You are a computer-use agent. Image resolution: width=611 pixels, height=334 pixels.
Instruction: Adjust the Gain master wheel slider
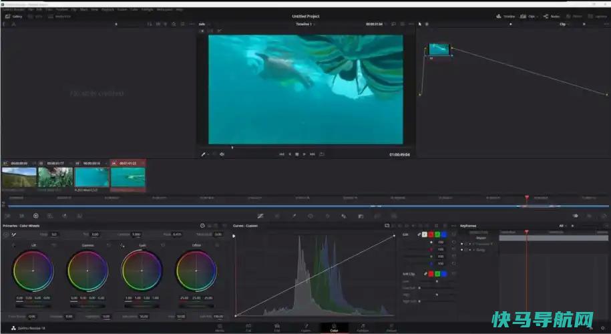pyautogui.click(x=142, y=306)
